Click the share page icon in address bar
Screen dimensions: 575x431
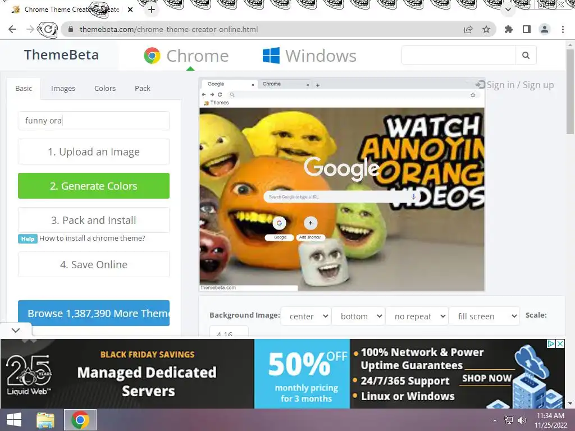click(x=468, y=29)
